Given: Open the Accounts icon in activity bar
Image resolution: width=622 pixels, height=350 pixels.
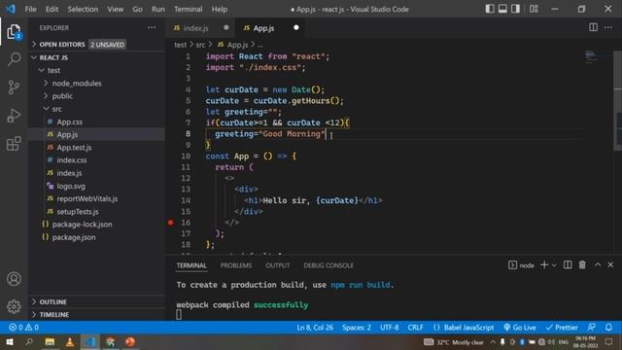Looking at the screenshot, I should [x=14, y=279].
